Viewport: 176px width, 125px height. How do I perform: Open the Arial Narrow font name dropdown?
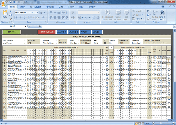30,13
